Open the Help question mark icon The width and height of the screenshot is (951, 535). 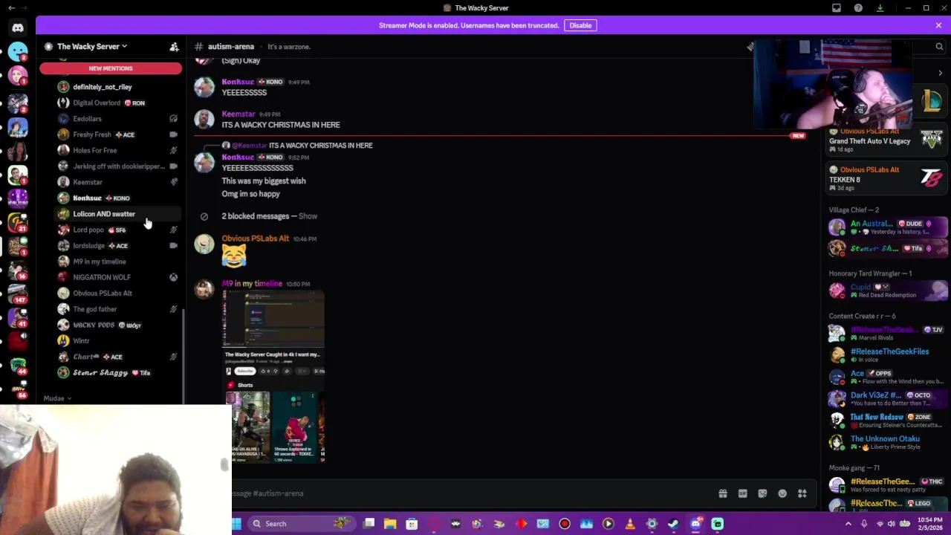click(x=858, y=8)
